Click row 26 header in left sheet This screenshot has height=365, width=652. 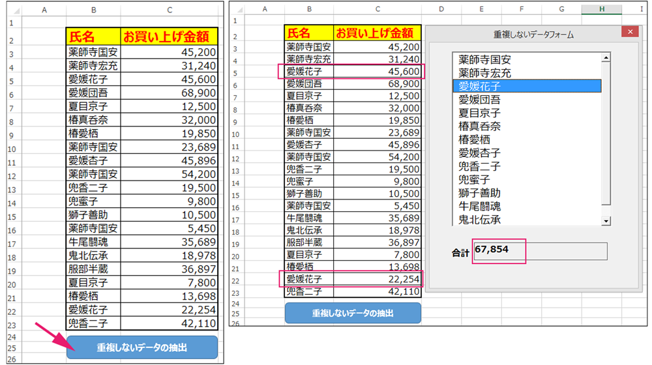11,358
